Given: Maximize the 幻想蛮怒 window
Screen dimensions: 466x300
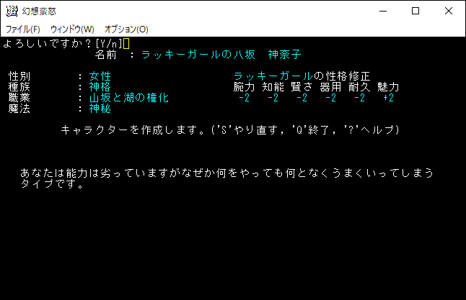Looking at the screenshot, I should click(415, 11).
